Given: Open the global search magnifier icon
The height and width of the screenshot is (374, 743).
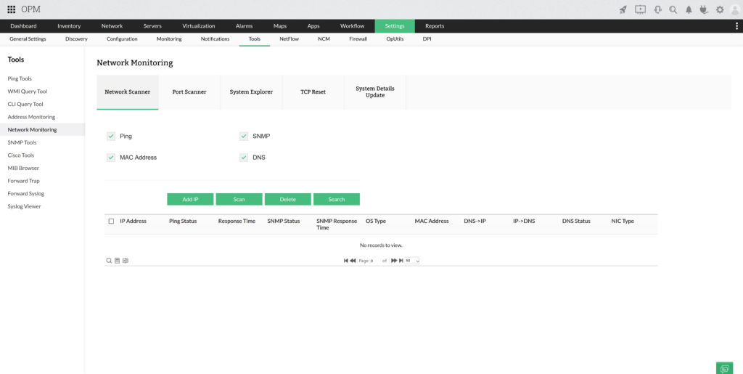Looking at the screenshot, I should 673,9.
